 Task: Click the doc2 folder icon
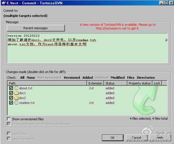16,98
